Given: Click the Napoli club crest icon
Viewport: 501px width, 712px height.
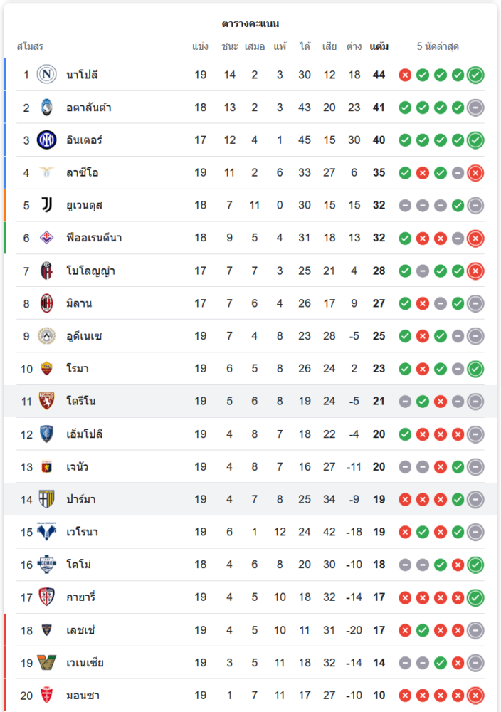Looking at the screenshot, I should (46, 75).
